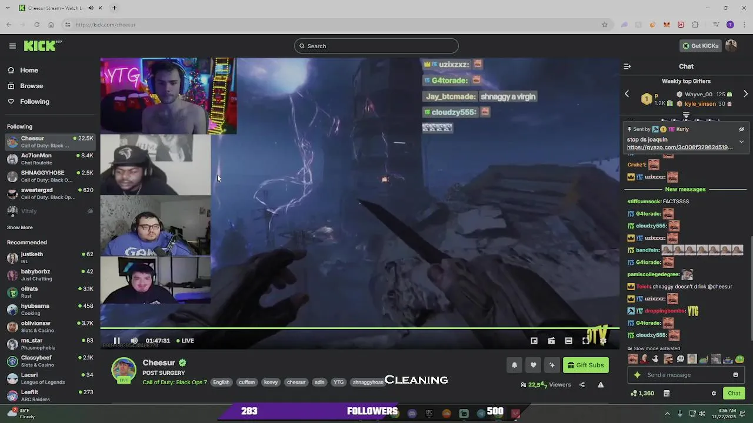Open oilrats recommended Rust channel
753x423 pixels.
coord(50,292)
